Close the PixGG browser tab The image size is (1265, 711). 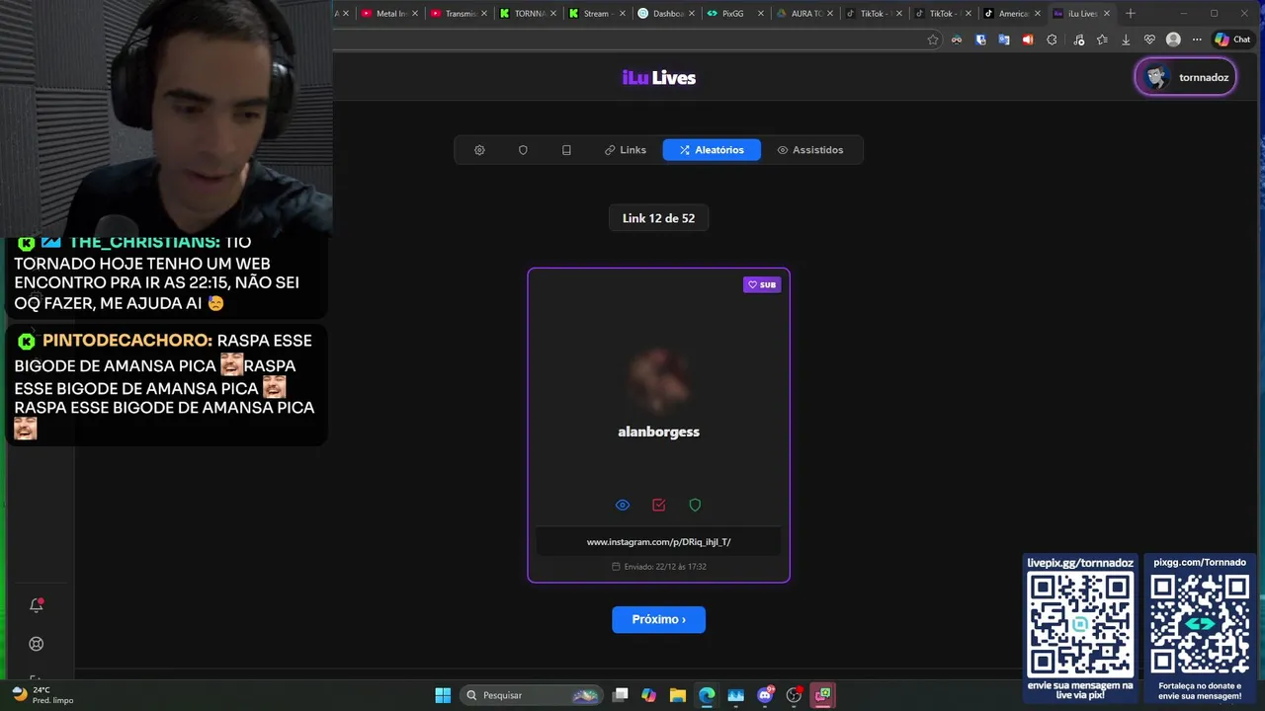tap(761, 14)
